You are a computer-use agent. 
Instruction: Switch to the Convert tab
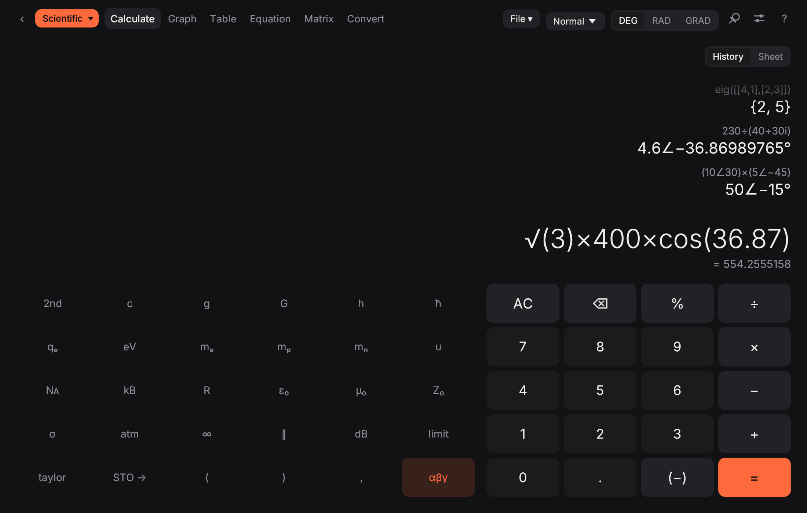366,19
